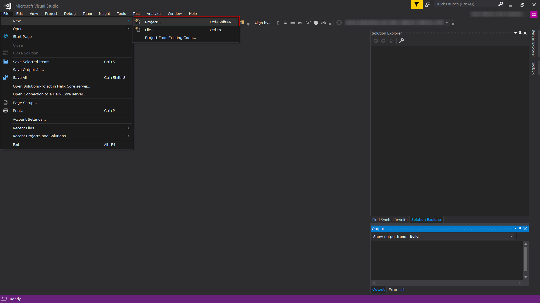Open the Show output from Build dropdown

pos(461,237)
